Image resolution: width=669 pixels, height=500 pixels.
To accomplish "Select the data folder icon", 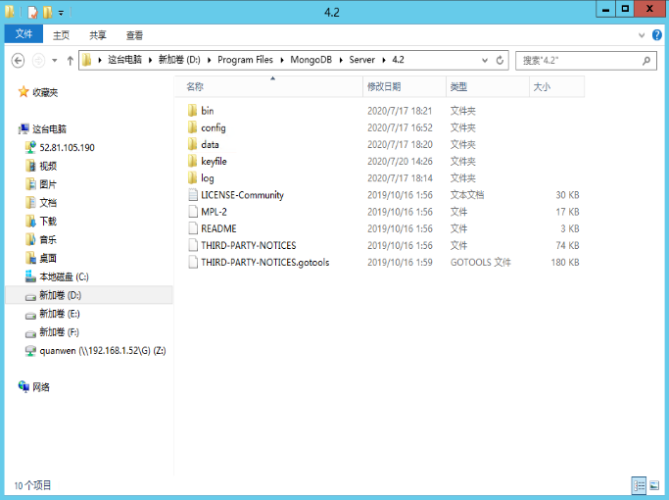I will 192,144.
